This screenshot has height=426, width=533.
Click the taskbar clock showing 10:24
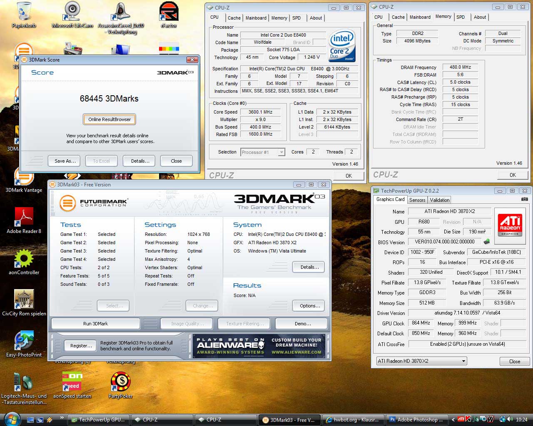[521, 420]
